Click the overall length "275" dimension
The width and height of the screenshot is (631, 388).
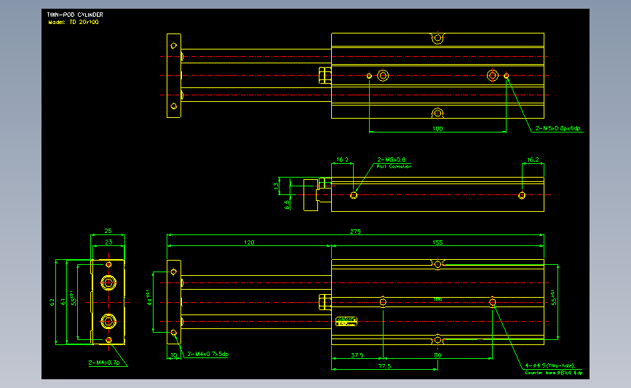[355, 231]
